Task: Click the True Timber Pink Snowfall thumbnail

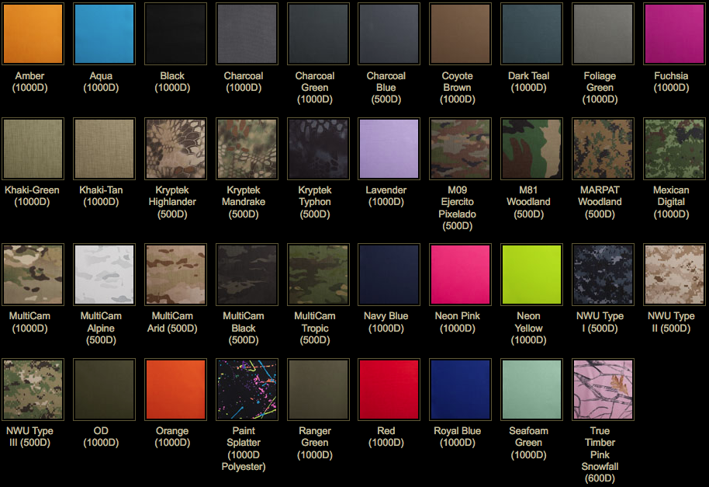Action: tap(603, 389)
